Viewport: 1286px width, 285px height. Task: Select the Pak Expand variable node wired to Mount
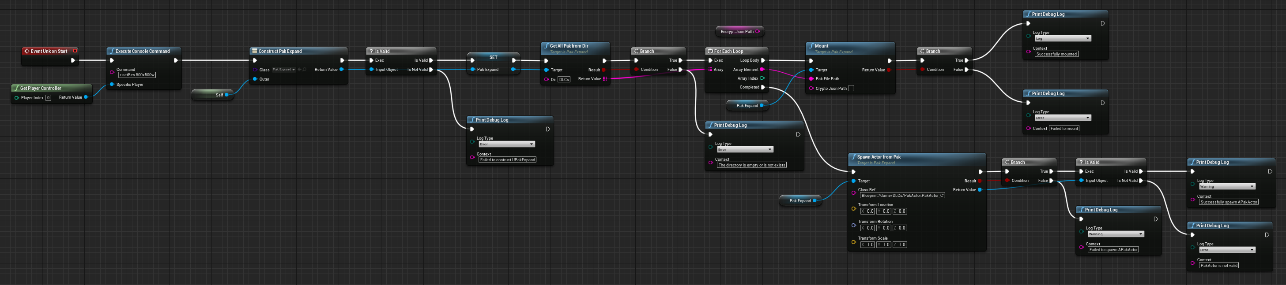coord(747,105)
